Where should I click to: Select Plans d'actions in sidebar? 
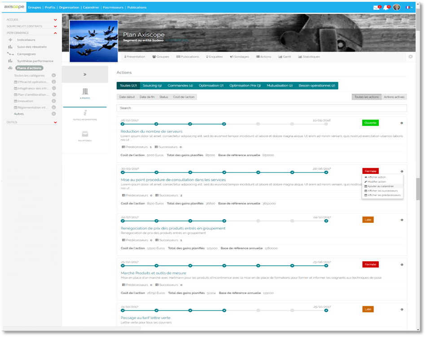click(x=29, y=68)
